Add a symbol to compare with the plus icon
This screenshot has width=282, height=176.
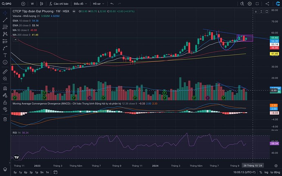23,4
